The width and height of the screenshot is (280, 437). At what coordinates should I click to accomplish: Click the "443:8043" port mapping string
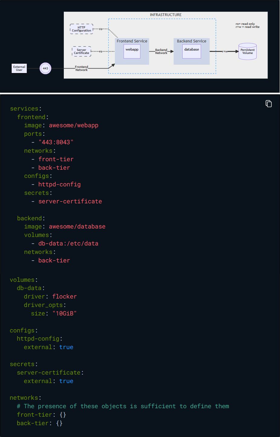(x=56, y=142)
